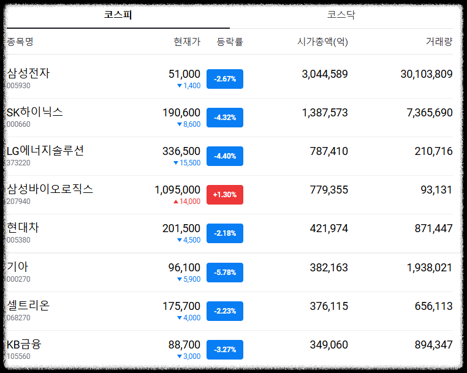Click the current price 51,000
Screen dimensions: 467x373
[184, 74]
